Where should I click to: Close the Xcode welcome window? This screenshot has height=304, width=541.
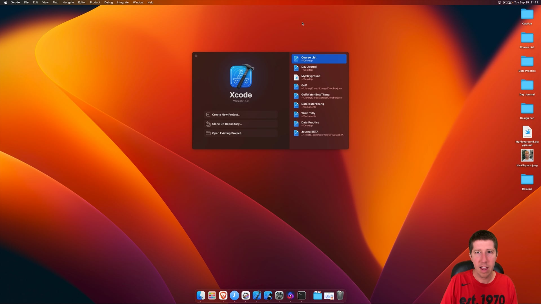coord(196,56)
